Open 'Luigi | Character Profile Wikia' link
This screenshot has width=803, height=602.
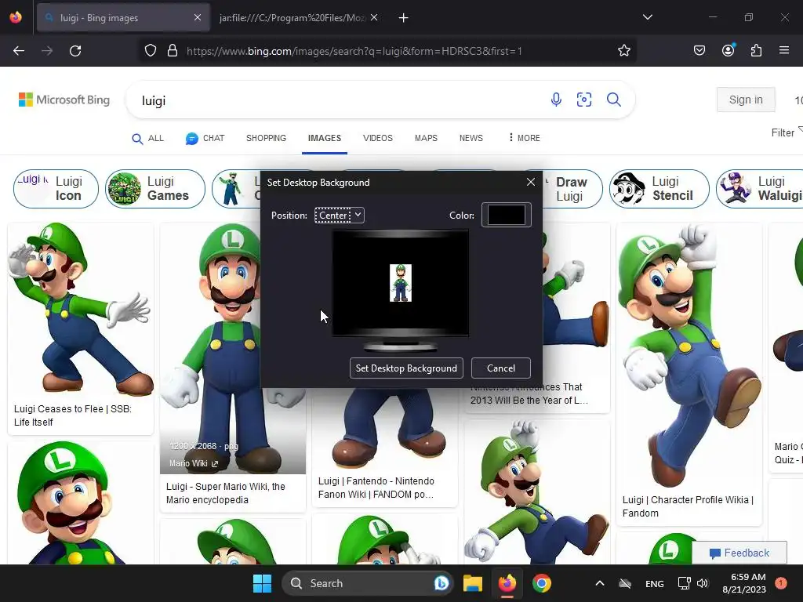click(x=688, y=506)
